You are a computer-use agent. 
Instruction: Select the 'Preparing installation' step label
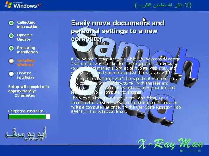pyautogui.click(x=27, y=50)
